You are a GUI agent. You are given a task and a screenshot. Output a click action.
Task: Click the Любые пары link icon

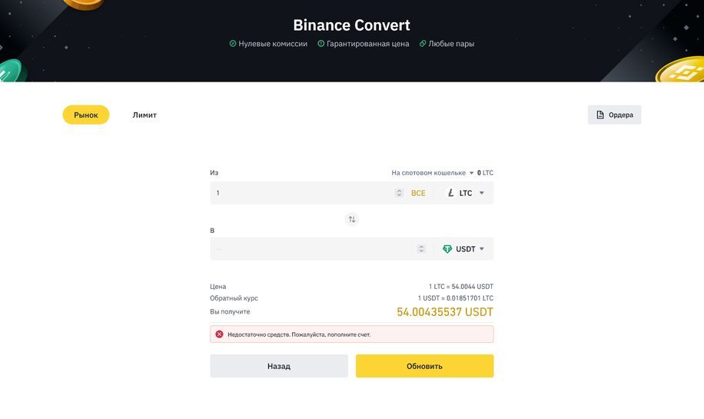(x=423, y=44)
